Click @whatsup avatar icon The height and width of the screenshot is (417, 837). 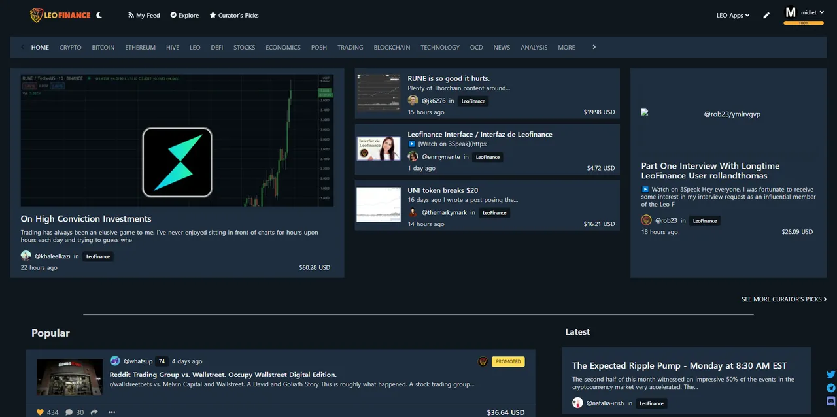[x=115, y=361]
